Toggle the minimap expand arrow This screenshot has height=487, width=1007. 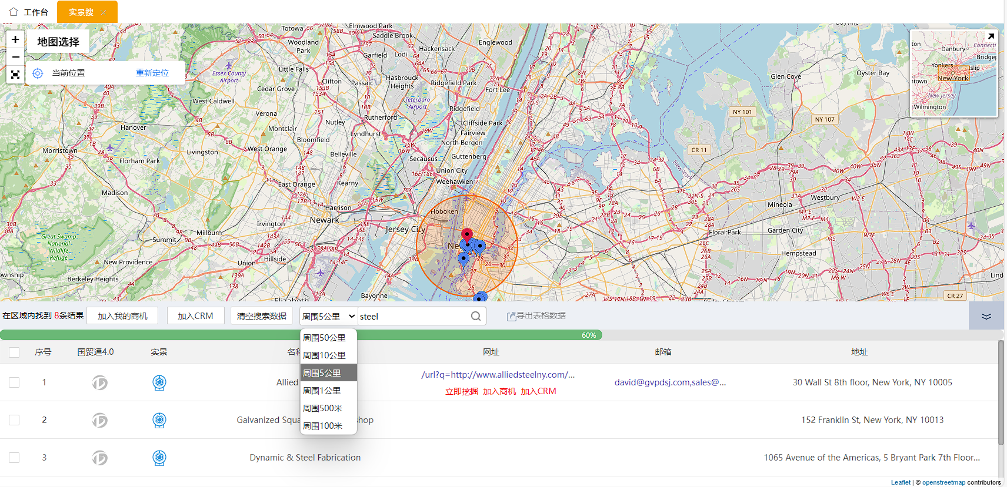[991, 36]
